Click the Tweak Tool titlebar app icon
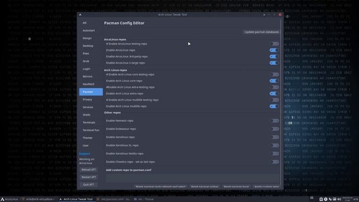Screen dimensions: 359x202 [x=80, y=15]
